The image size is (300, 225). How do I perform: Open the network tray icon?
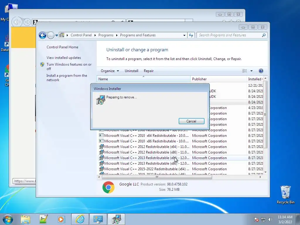pyautogui.click(x=263, y=219)
